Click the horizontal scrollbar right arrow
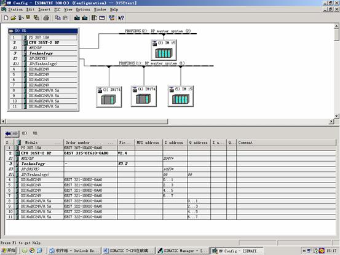This screenshot has height=255, width=340. [x=331, y=122]
